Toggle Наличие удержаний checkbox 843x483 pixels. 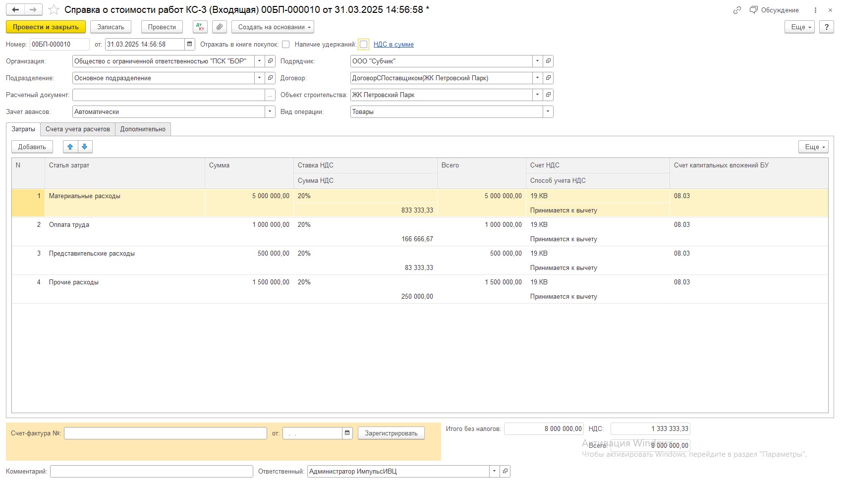(x=364, y=45)
